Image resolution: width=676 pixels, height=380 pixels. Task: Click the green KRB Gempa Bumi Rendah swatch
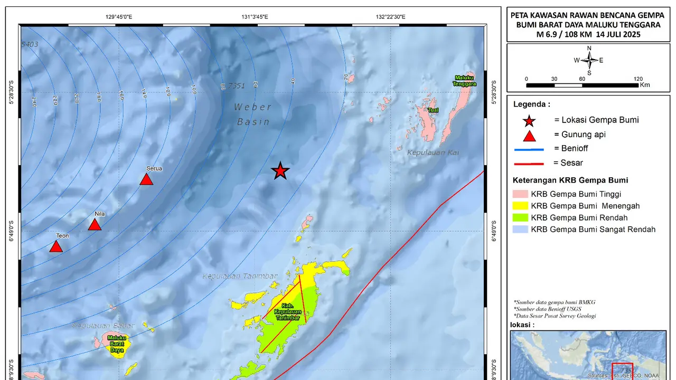click(520, 217)
